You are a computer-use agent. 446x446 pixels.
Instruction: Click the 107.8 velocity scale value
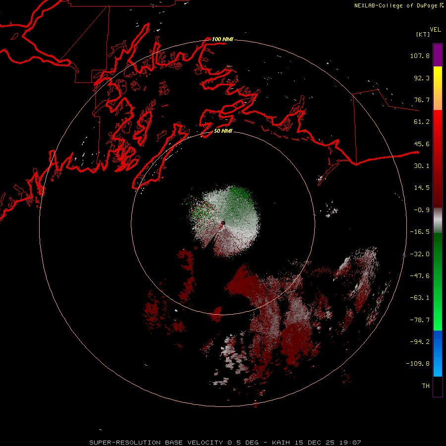click(420, 56)
